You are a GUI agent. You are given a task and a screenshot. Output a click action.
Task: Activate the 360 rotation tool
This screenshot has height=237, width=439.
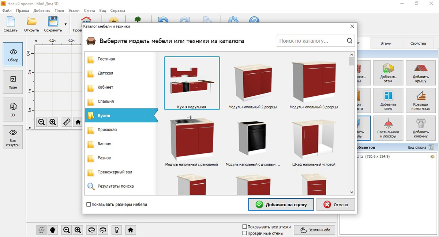tap(41, 230)
